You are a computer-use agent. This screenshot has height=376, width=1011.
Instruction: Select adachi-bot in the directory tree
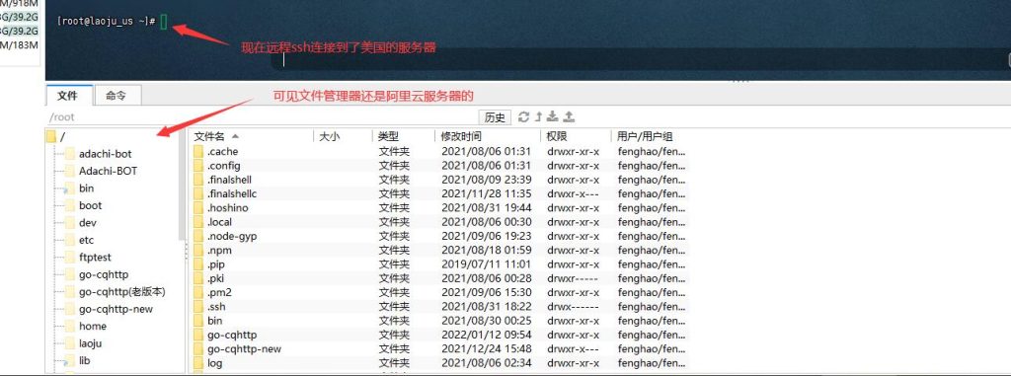click(x=105, y=154)
